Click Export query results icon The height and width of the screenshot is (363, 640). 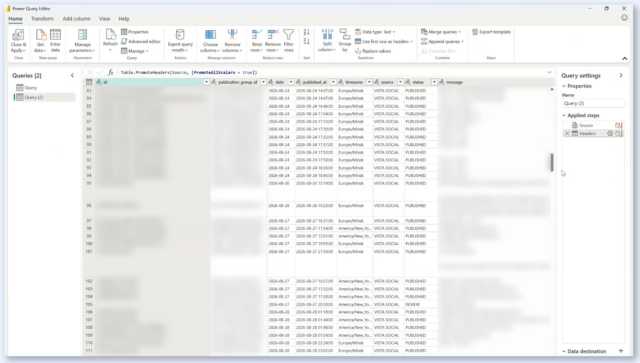(180, 35)
